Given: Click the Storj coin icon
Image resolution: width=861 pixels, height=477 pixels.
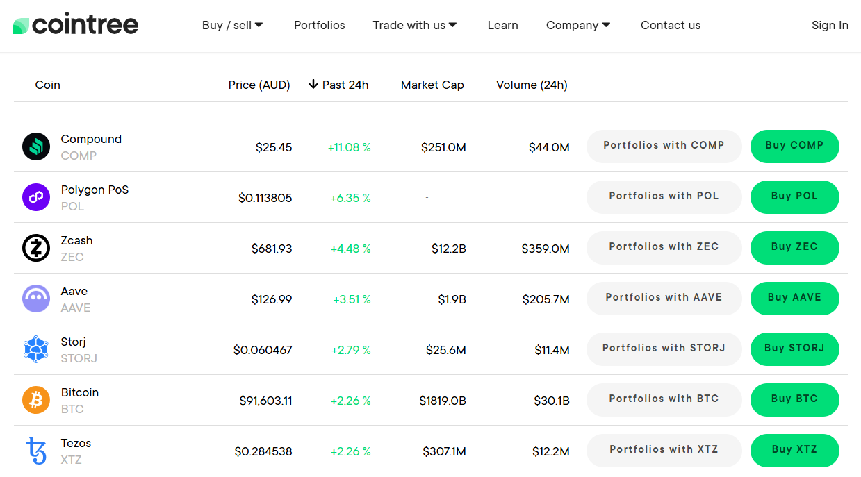Looking at the screenshot, I should tap(36, 349).
